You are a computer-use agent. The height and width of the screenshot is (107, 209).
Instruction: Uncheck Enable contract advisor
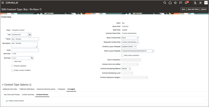(7, 101)
